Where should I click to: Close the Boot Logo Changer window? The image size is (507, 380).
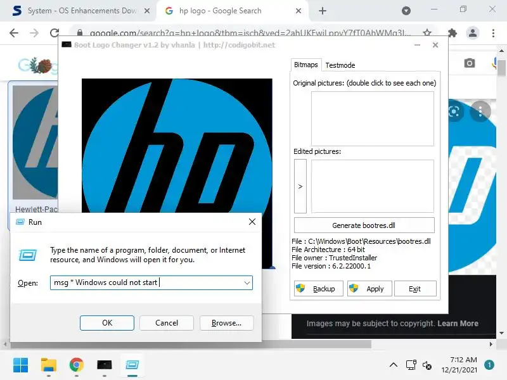435,45
